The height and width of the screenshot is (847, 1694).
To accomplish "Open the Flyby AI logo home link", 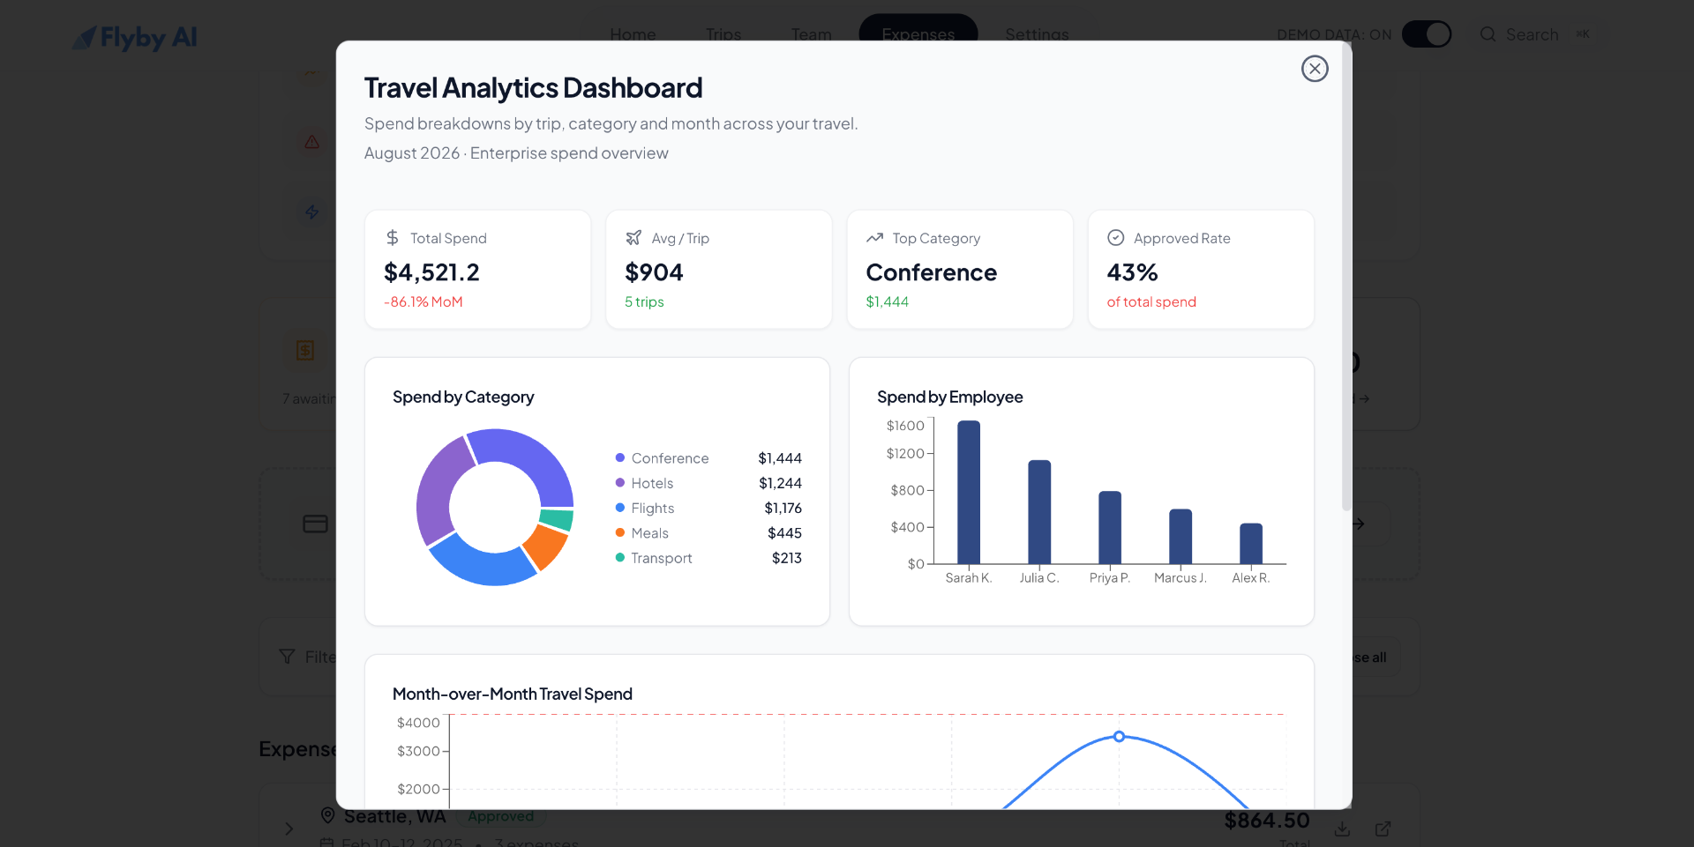I will coord(134,37).
